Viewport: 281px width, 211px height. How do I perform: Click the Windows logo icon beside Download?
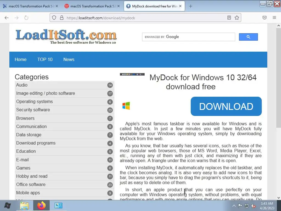coord(126,106)
